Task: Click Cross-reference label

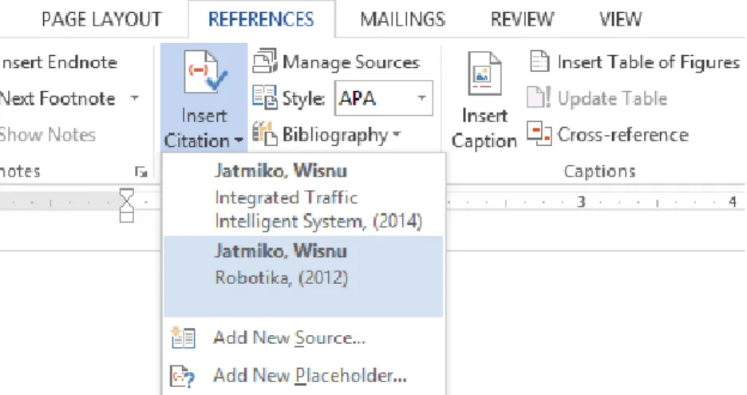Action: click(623, 135)
